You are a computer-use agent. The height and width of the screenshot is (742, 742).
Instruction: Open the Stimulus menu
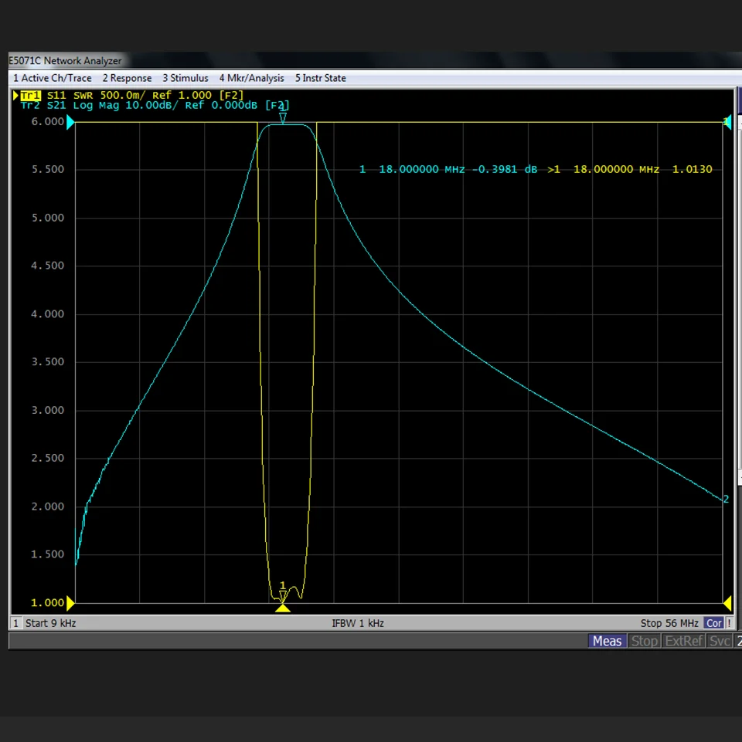185,78
